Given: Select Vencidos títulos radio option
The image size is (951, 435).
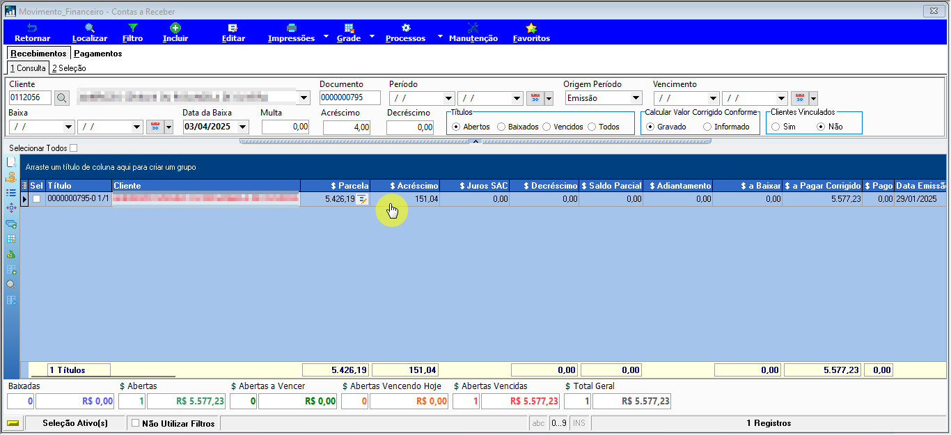Looking at the screenshot, I should (x=547, y=127).
